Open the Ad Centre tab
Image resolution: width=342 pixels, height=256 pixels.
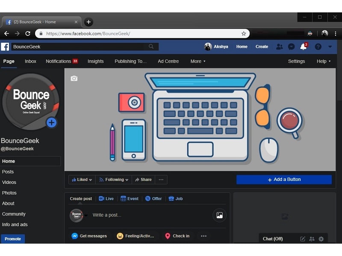point(168,61)
